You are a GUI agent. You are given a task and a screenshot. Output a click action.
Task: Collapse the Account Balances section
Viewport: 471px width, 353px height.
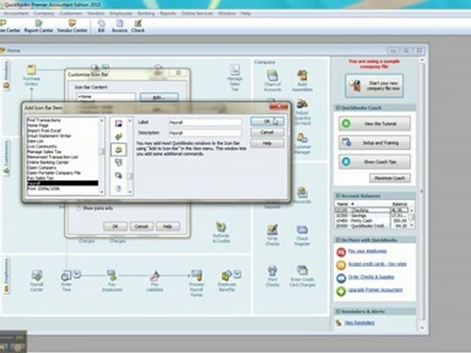(338, 196)
